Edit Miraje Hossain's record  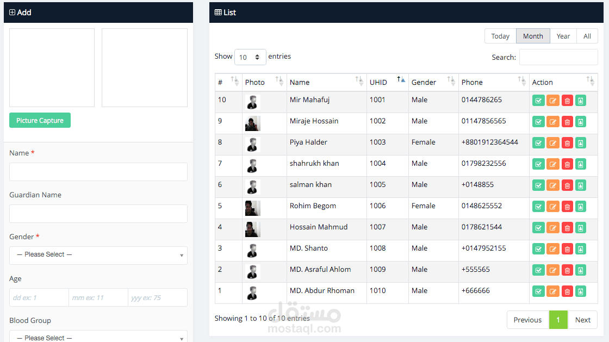click(552, 122)
